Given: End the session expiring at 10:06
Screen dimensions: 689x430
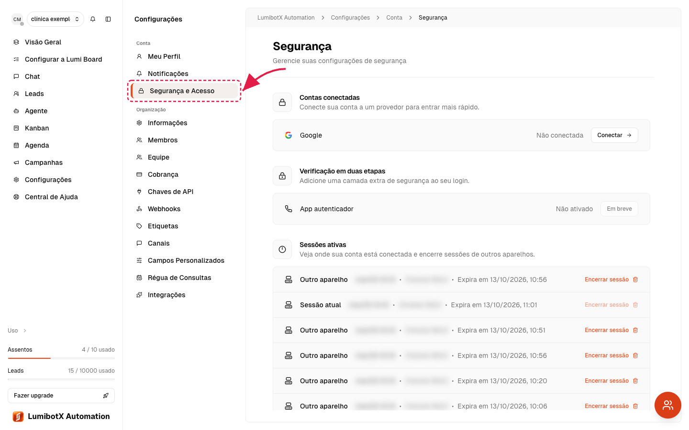Looking at the screenshot, I should pos(611,406).
